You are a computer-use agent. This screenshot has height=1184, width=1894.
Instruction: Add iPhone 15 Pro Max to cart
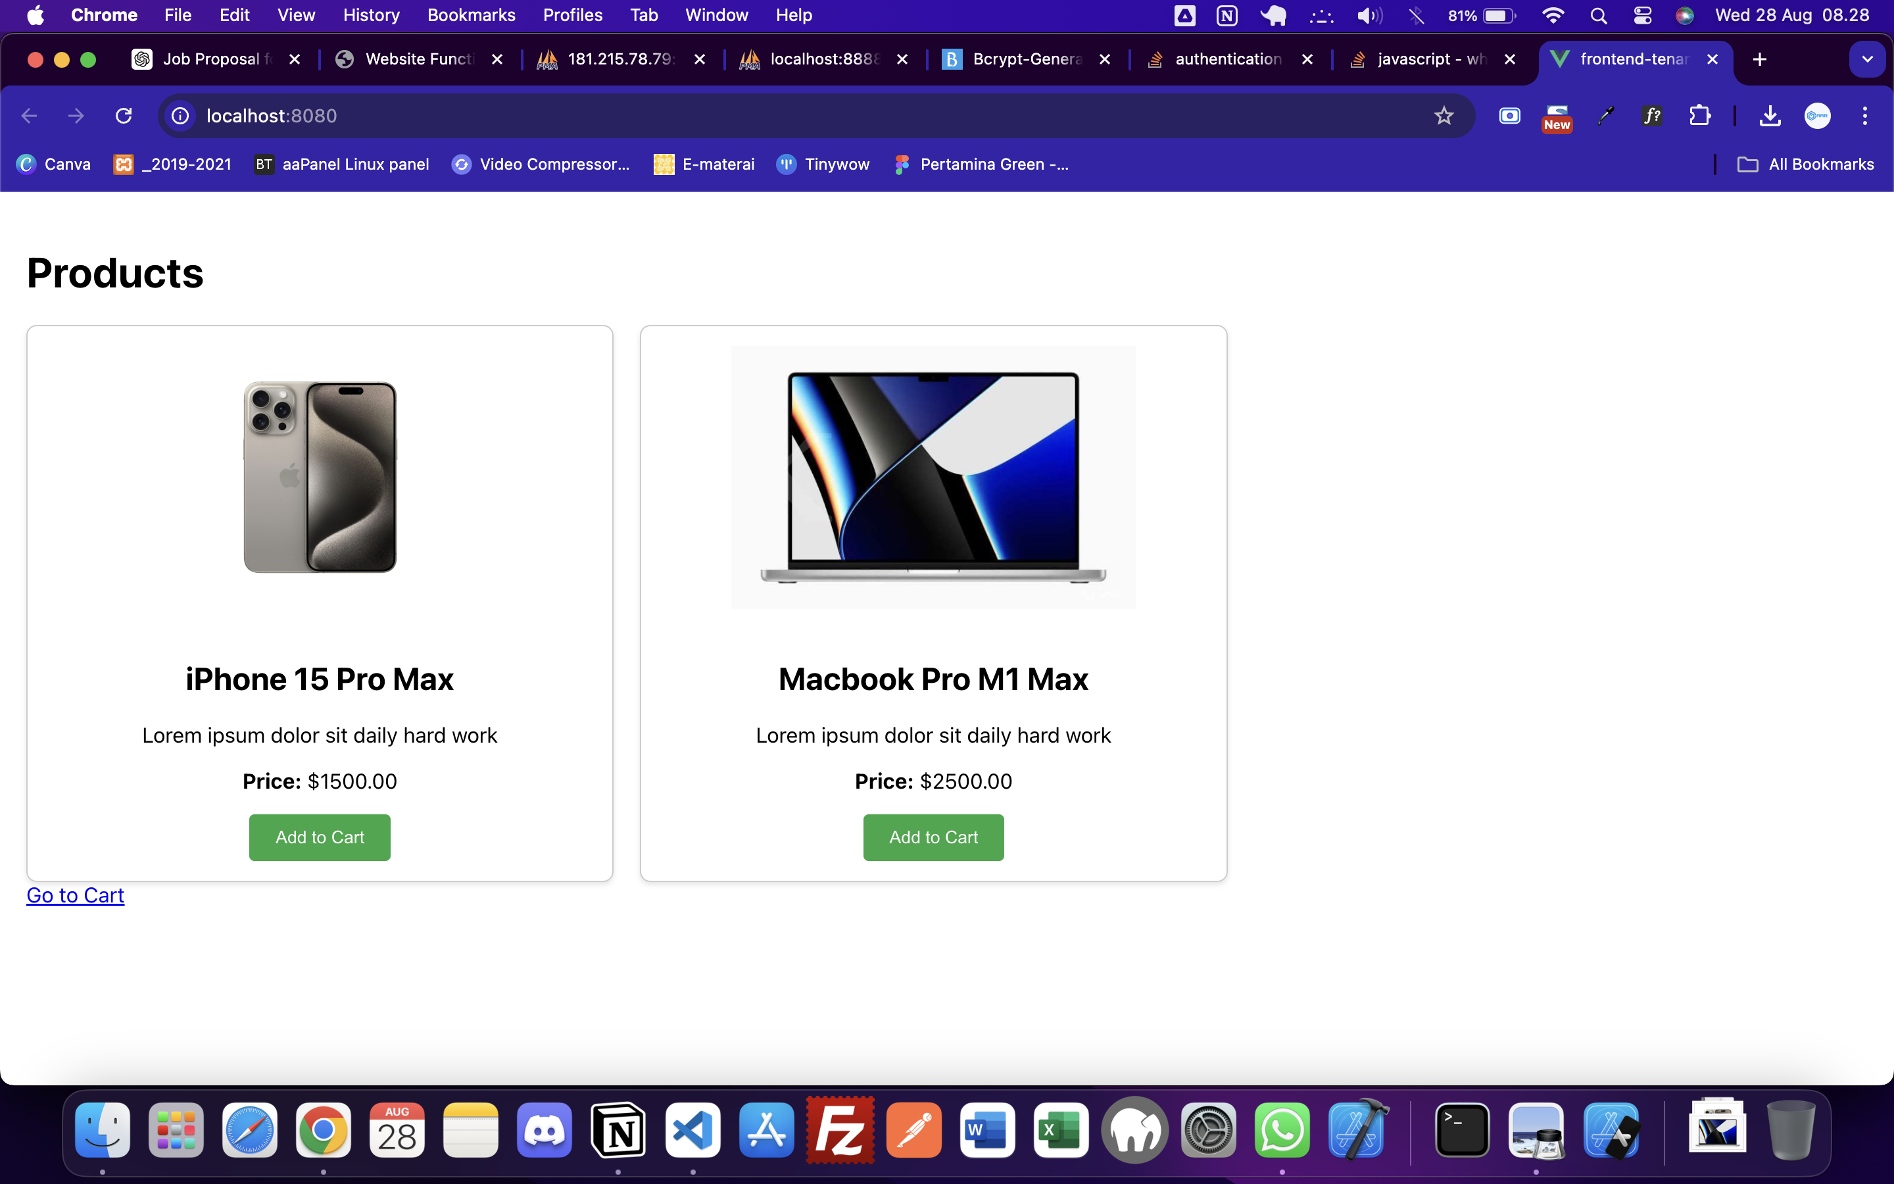pyautogui.click(x=320, y=837)
